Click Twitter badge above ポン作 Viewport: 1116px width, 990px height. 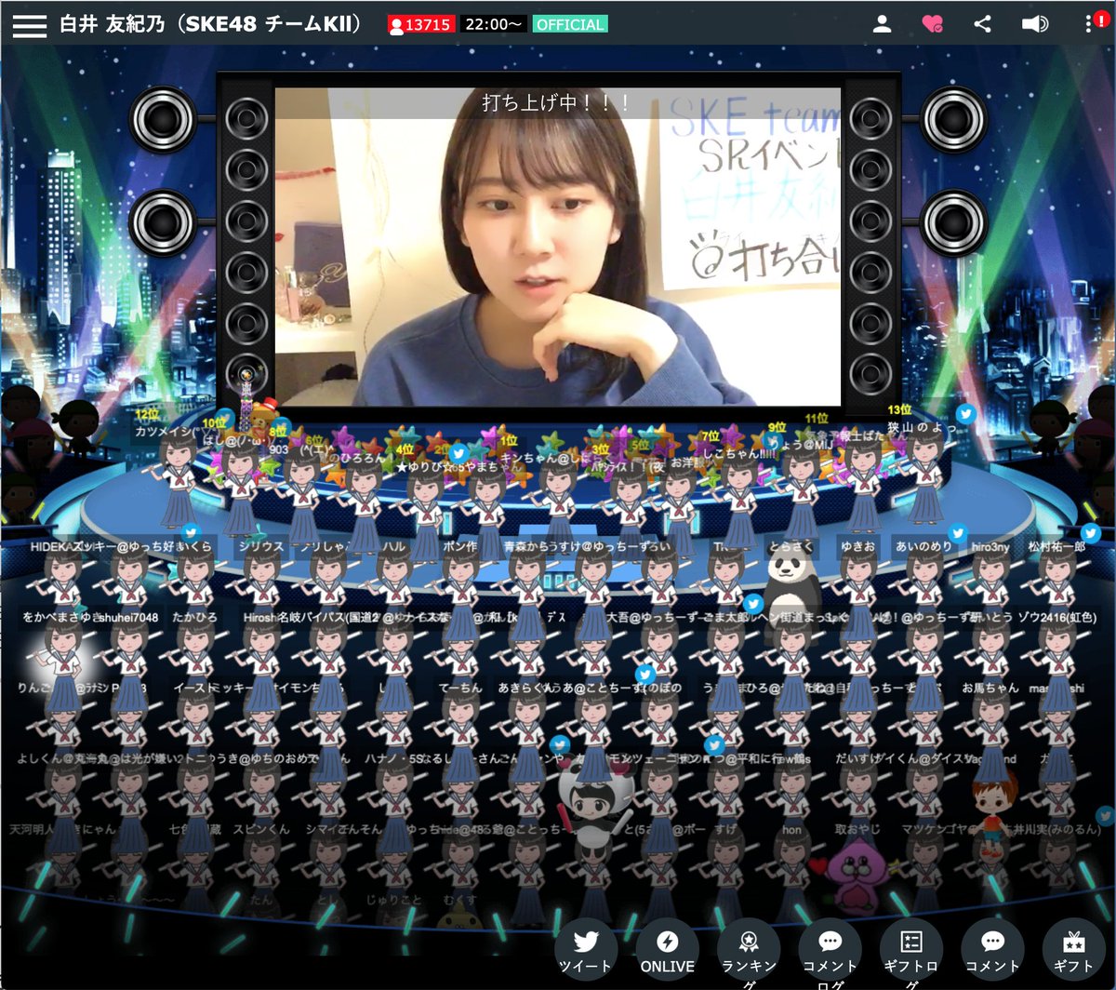coord(458,453)
